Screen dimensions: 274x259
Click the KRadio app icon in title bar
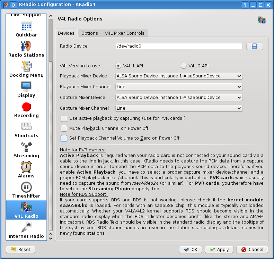(5, 5)
